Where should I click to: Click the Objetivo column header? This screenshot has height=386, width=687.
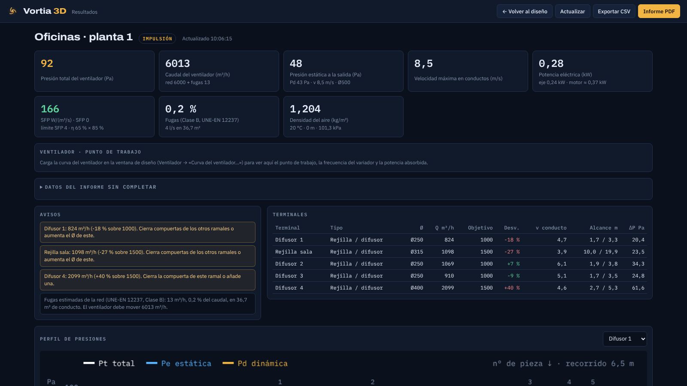click(480, 228)
